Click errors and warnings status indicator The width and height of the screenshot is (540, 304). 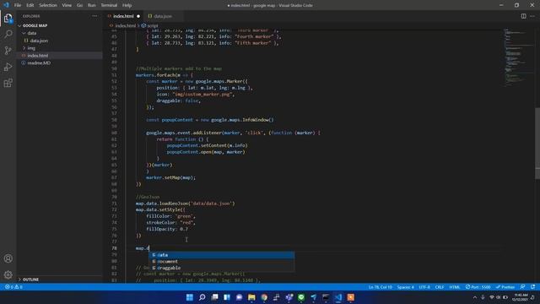pos(13,287)
